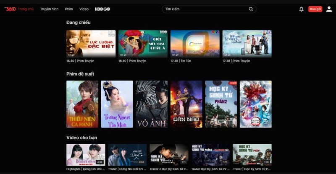The image size is (336, 174).
Task: Switch to the Video section
Action: 84,9
